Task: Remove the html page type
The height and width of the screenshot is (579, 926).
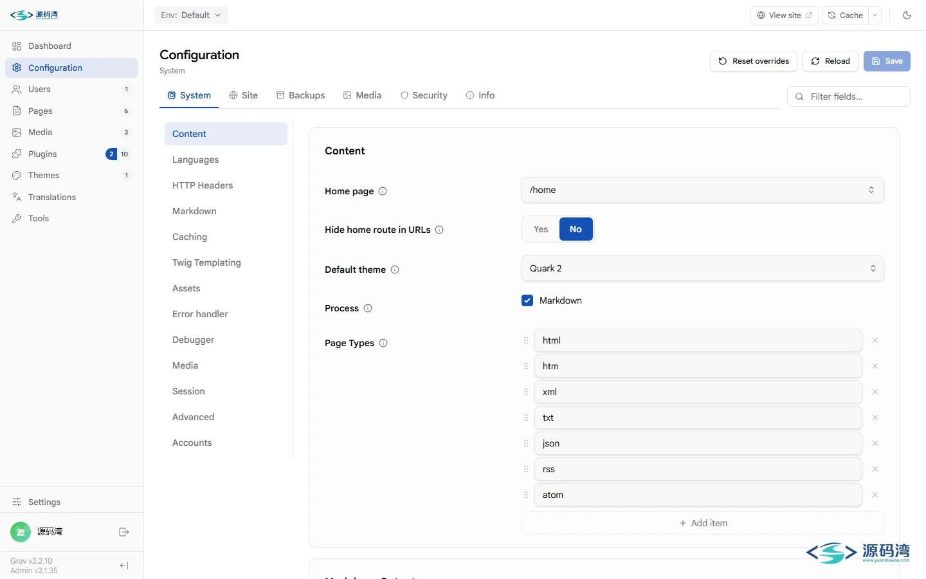Action: click(875, 340)
